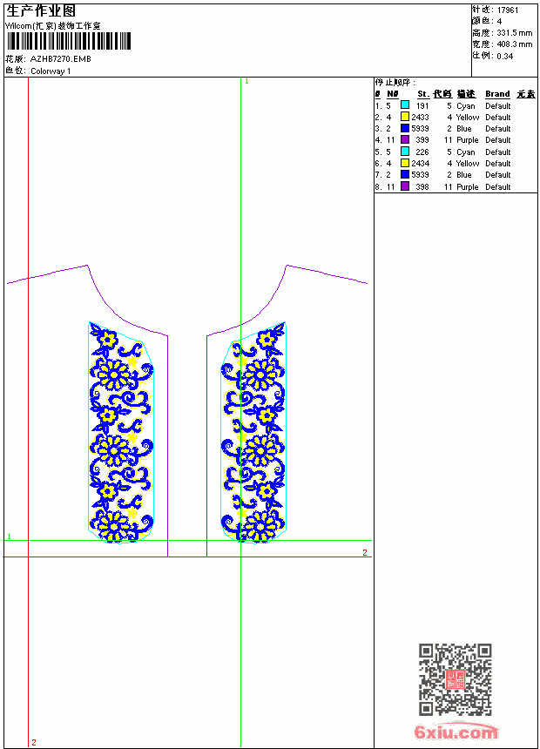Image resolution: width=540 pixels, height=749 pixels.
Task: Click the left embroidery floral panel
Action: pyautogui.click(x=121, y=432)
